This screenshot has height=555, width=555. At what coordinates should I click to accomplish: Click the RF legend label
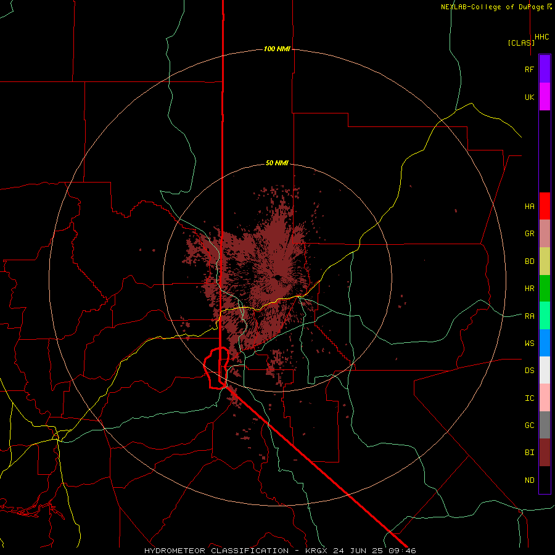[x=529, y=69]
